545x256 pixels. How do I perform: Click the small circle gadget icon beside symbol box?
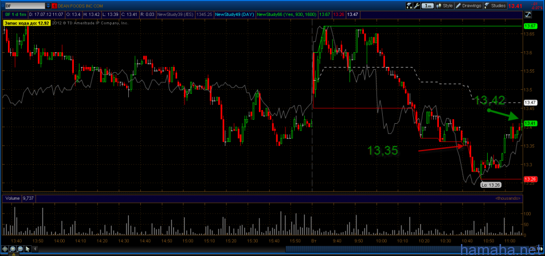click(3, 6)
